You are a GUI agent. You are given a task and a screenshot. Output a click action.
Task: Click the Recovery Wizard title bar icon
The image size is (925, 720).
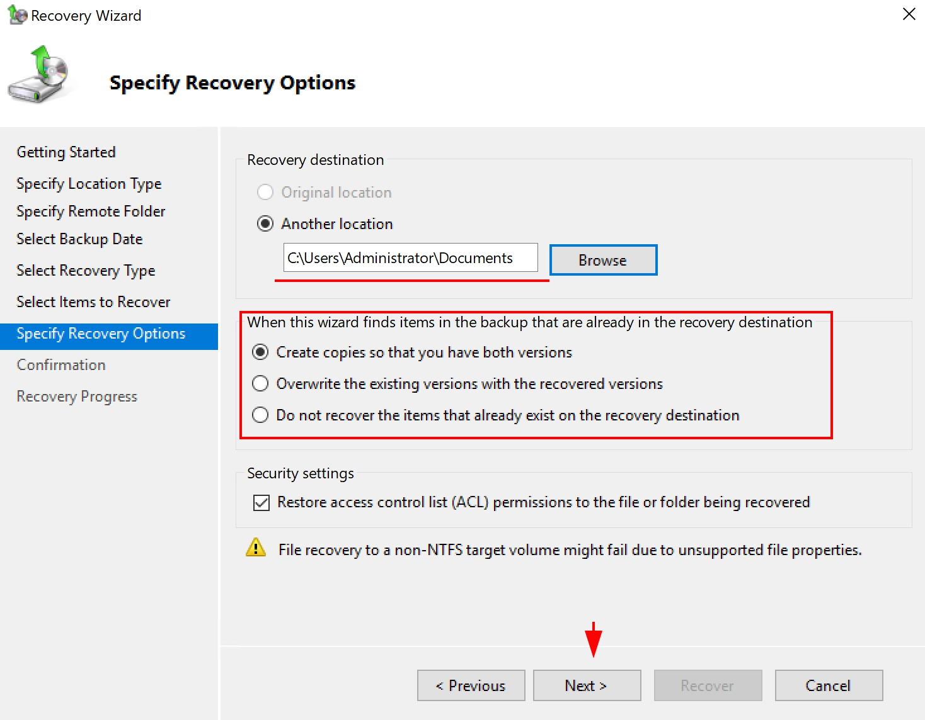pyautogui.click(x=17, y=15)
